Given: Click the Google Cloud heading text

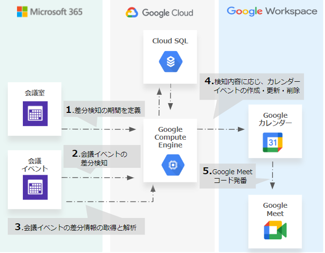Looking at the screenshot, I should [167, 13].
